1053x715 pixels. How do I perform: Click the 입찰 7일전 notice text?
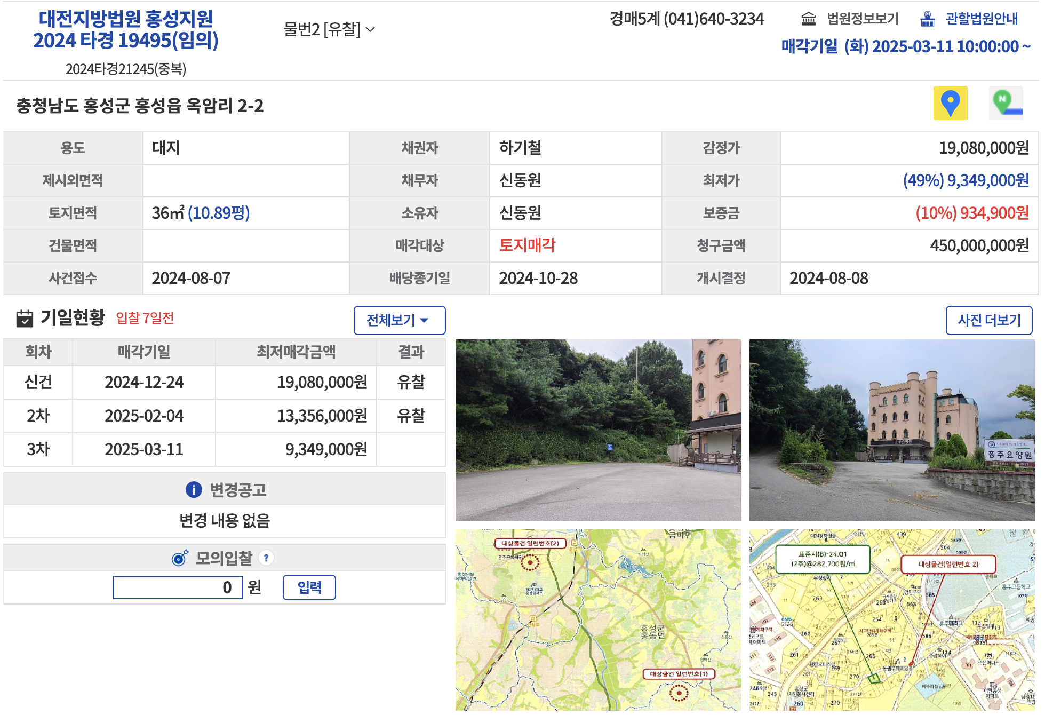[145, 318]
